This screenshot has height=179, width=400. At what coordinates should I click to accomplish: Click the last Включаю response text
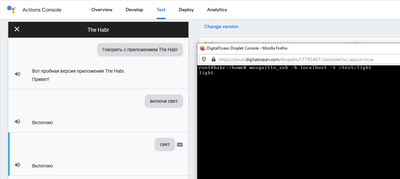click(x=42, y=166)
